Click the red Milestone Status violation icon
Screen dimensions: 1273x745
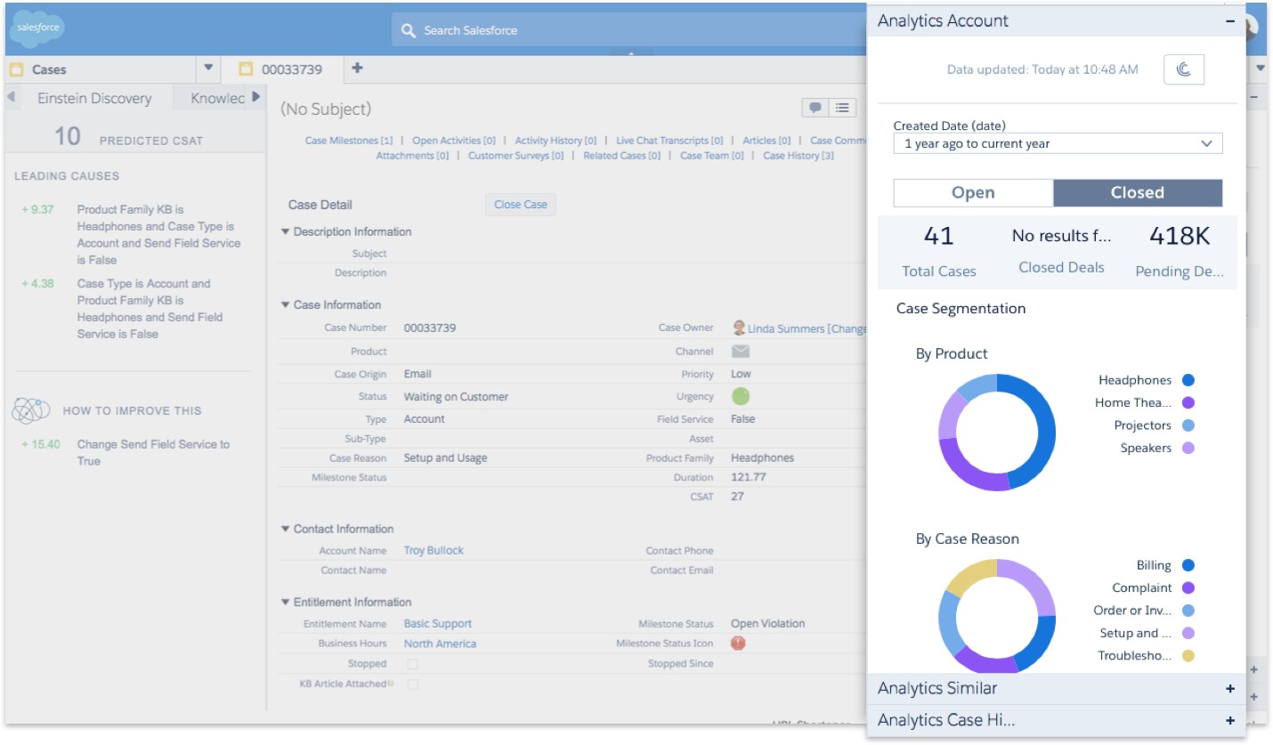pos(738,643)
